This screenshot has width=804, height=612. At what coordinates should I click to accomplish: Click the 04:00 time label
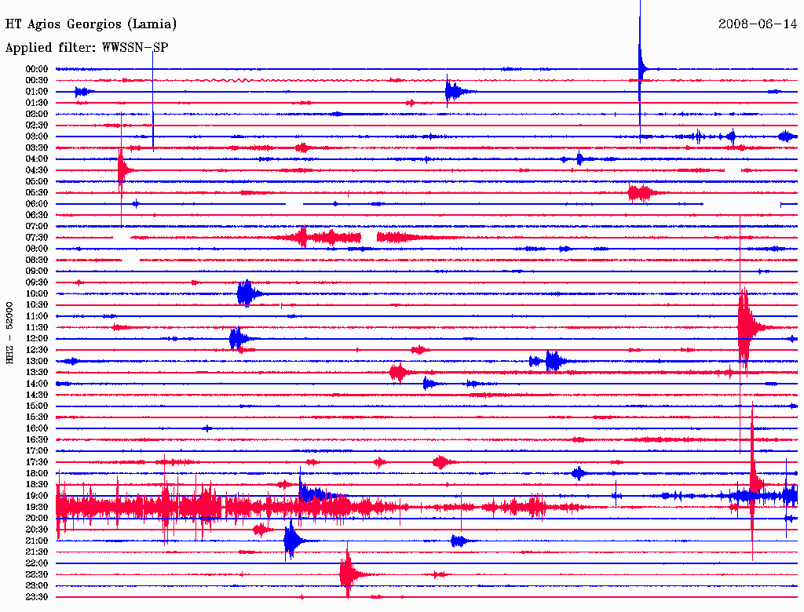coord(37,159)
